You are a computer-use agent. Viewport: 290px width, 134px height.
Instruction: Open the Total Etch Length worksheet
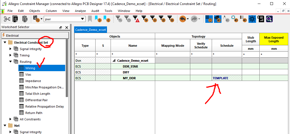pyautogui.click(x=38, y=94)
